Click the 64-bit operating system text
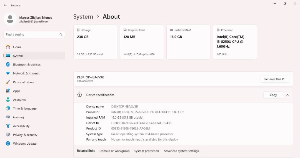 tap(142, 134)
